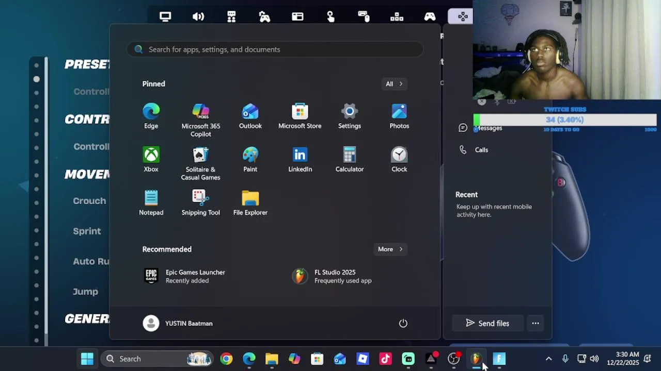661x371 pixels.
Task: Select the Sprint setting in Fortnite
Action: coord(87,231)
